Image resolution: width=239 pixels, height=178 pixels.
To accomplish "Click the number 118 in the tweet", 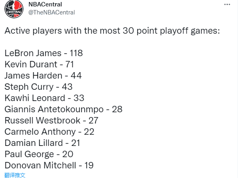I will (x=76, y=53).
